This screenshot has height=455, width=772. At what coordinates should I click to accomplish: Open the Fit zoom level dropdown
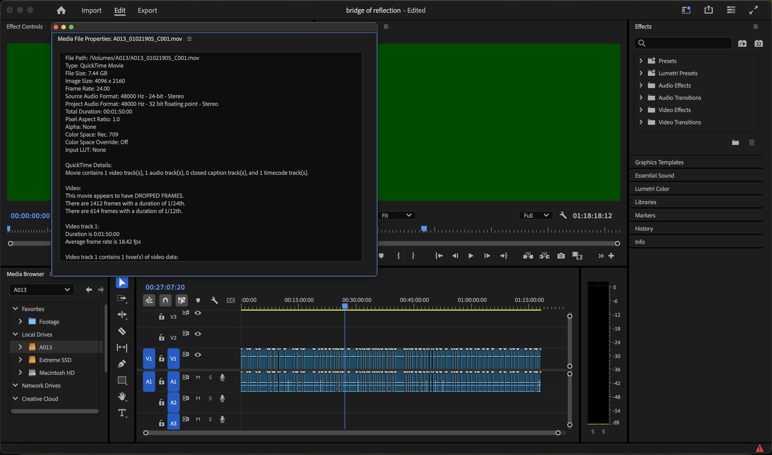(396, 216)
